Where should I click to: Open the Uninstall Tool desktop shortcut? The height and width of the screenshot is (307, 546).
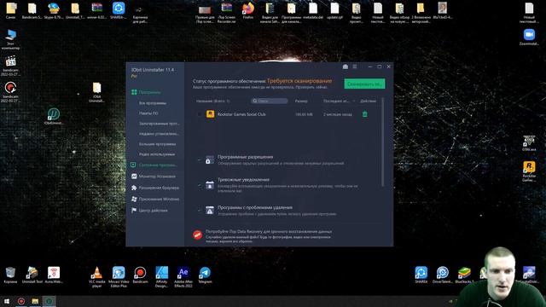32,275
